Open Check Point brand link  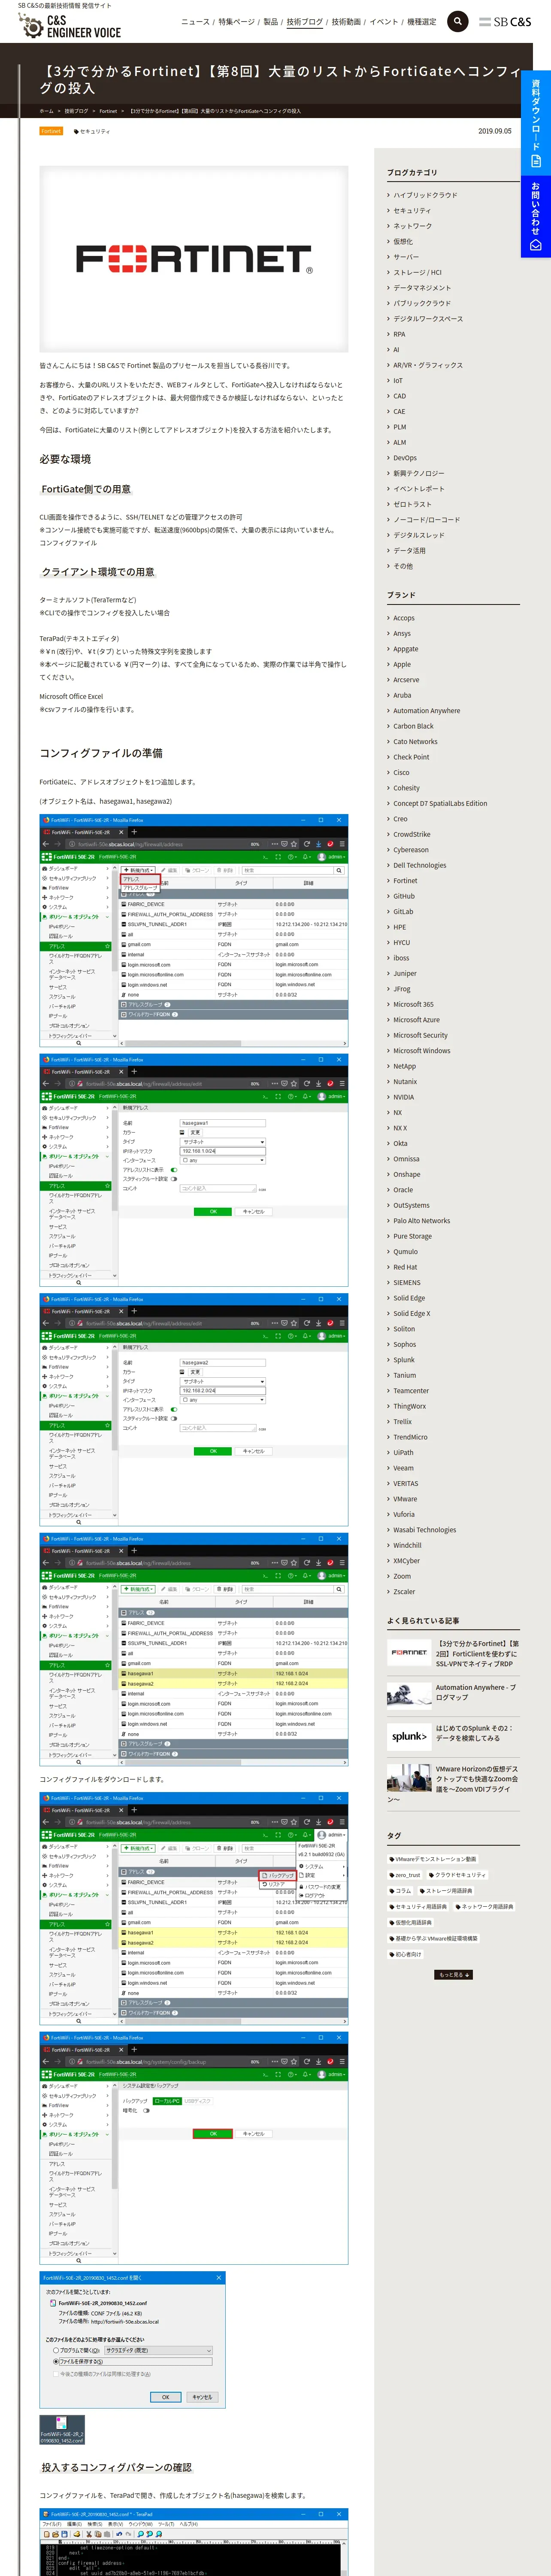411,757
